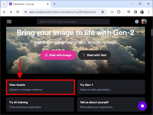
Task: Click the 'Personalize your experience.' text
Action: pos(96,107)
